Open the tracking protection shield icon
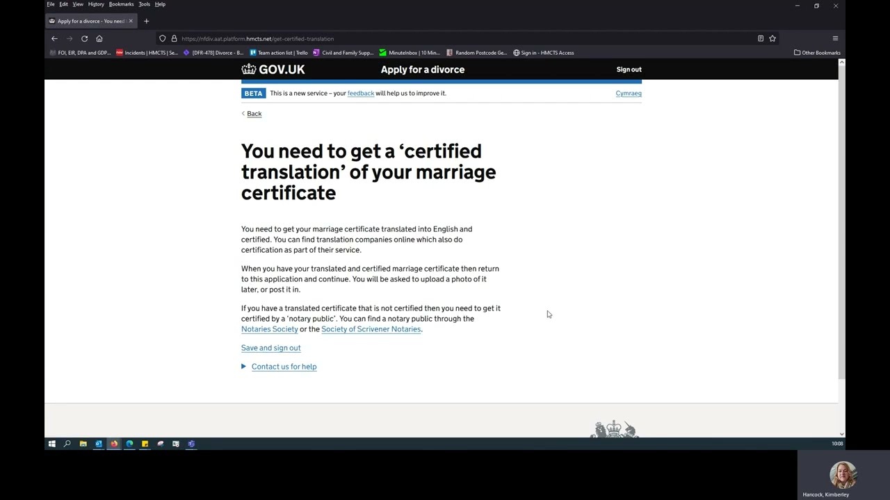Image resolution: width=890 pixels, height=500 pixels. tap(163, 39)
